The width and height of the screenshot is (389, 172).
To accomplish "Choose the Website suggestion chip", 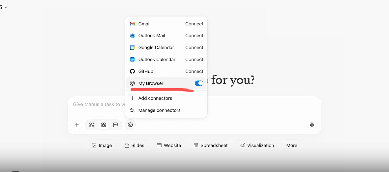I will point(169,146).
